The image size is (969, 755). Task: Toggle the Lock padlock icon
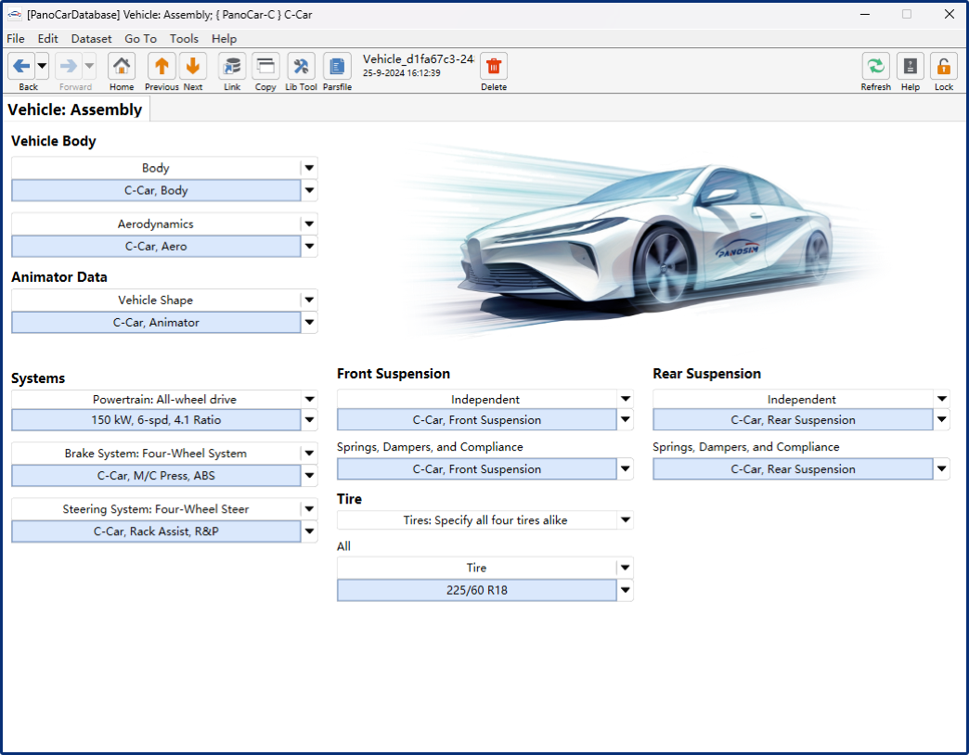tap(944, 66)
